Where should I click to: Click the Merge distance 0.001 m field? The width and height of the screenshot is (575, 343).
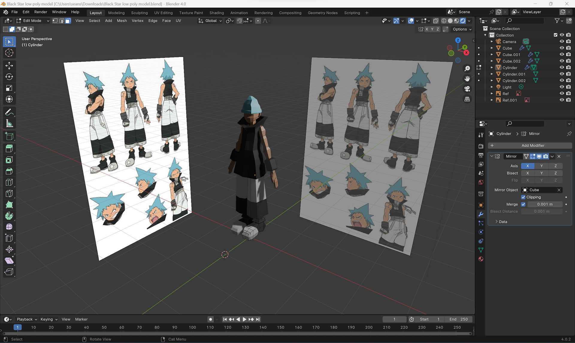(545, 204)
